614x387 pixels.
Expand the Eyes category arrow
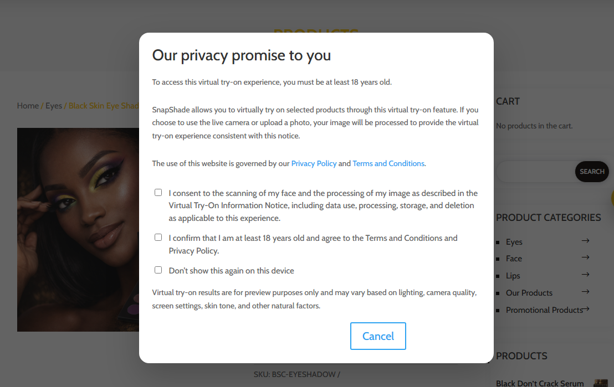(x=585, y=241)
